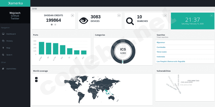Click the ICS donut chart center
This screenshot has width=215, height=107.
123,51
